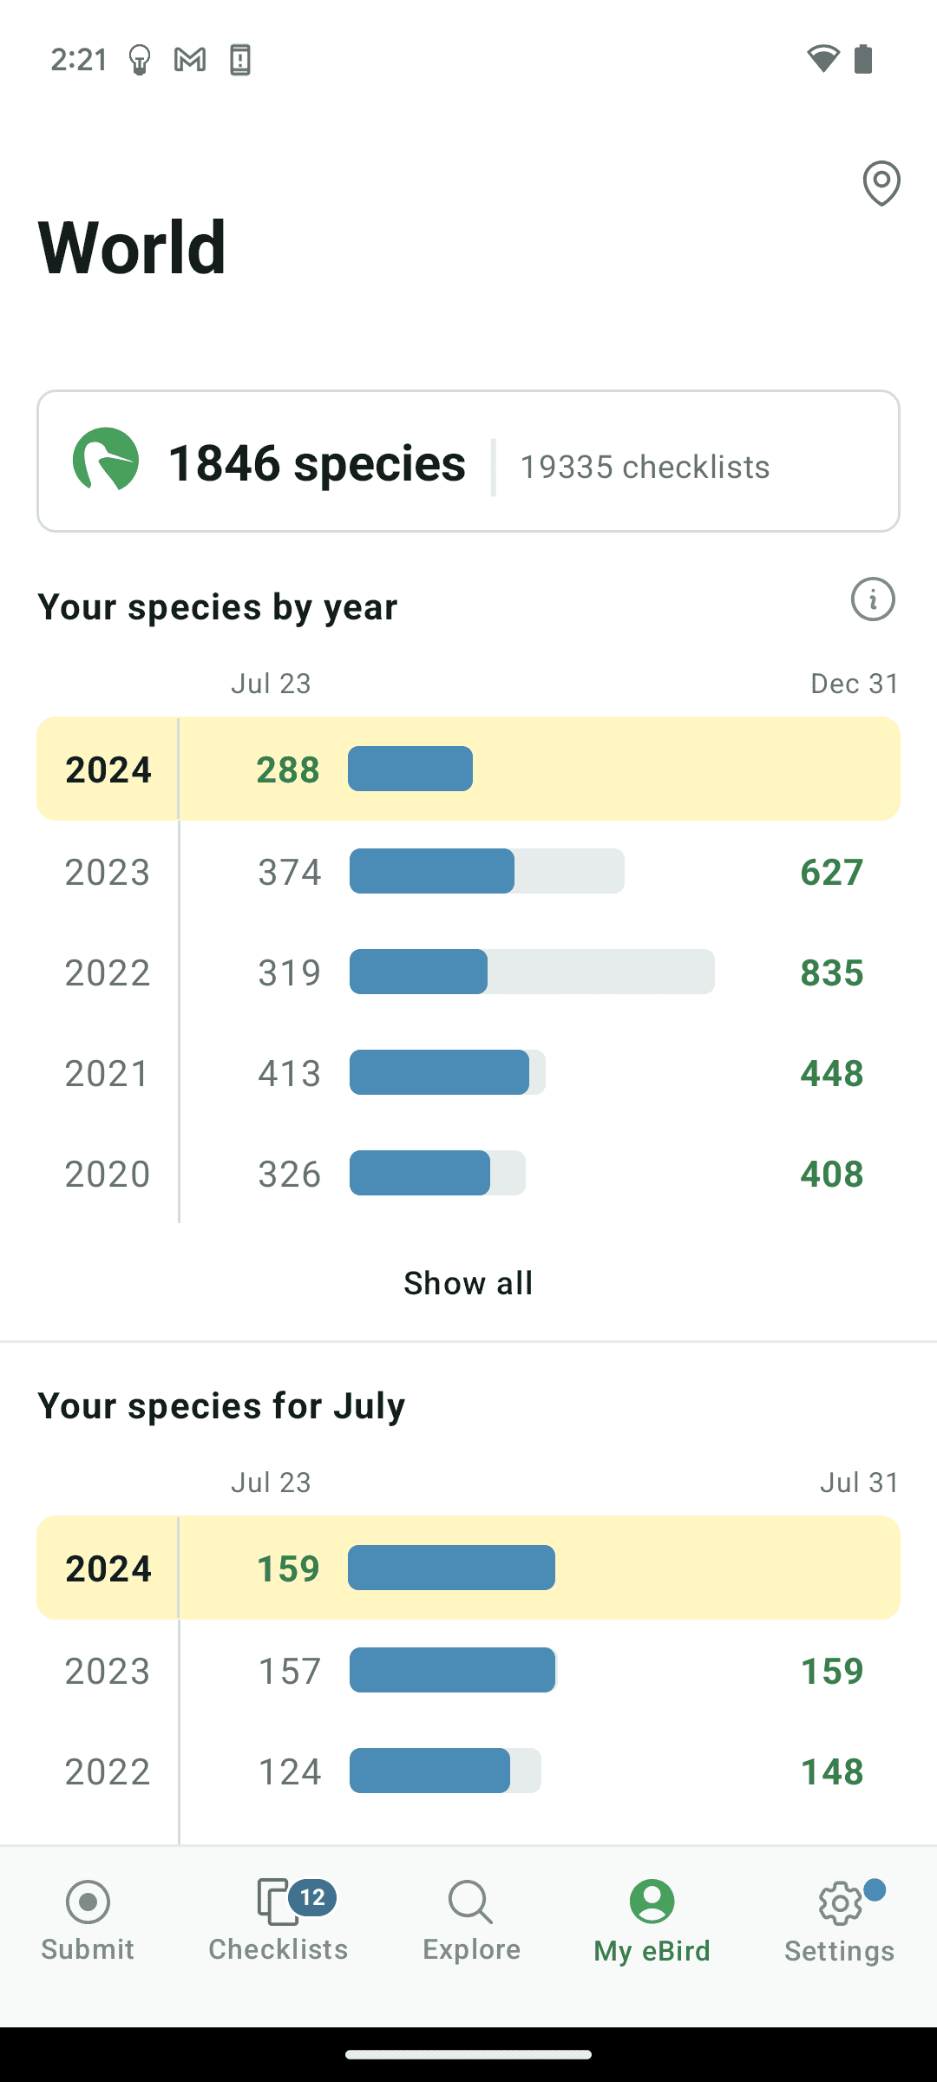Expand list with Show all
Viewport: 937px width, 2082px height.
point(468,1283)
